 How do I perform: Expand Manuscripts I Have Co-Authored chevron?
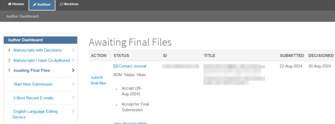pos(73,60)
